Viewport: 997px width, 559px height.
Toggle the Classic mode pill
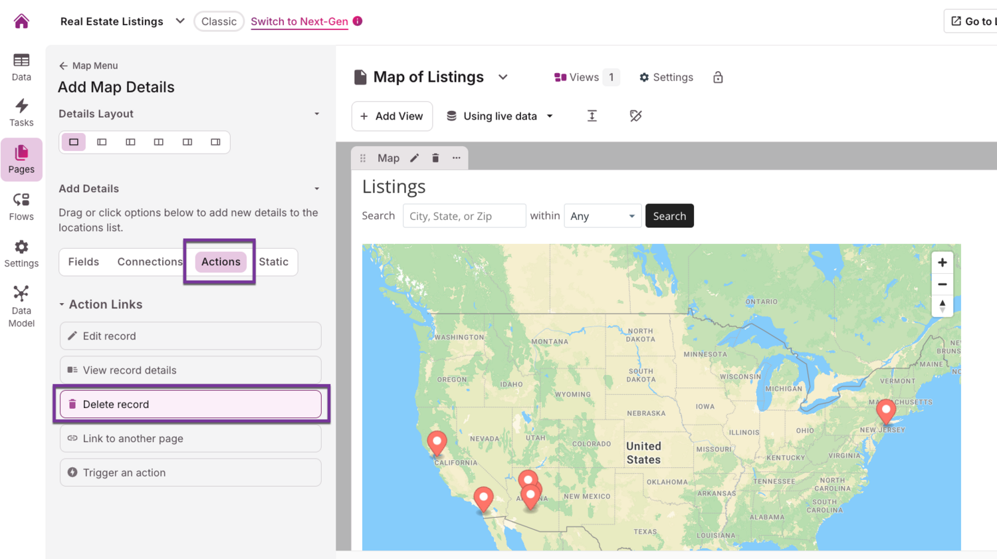pyautogui.click(x=219, y=21)
